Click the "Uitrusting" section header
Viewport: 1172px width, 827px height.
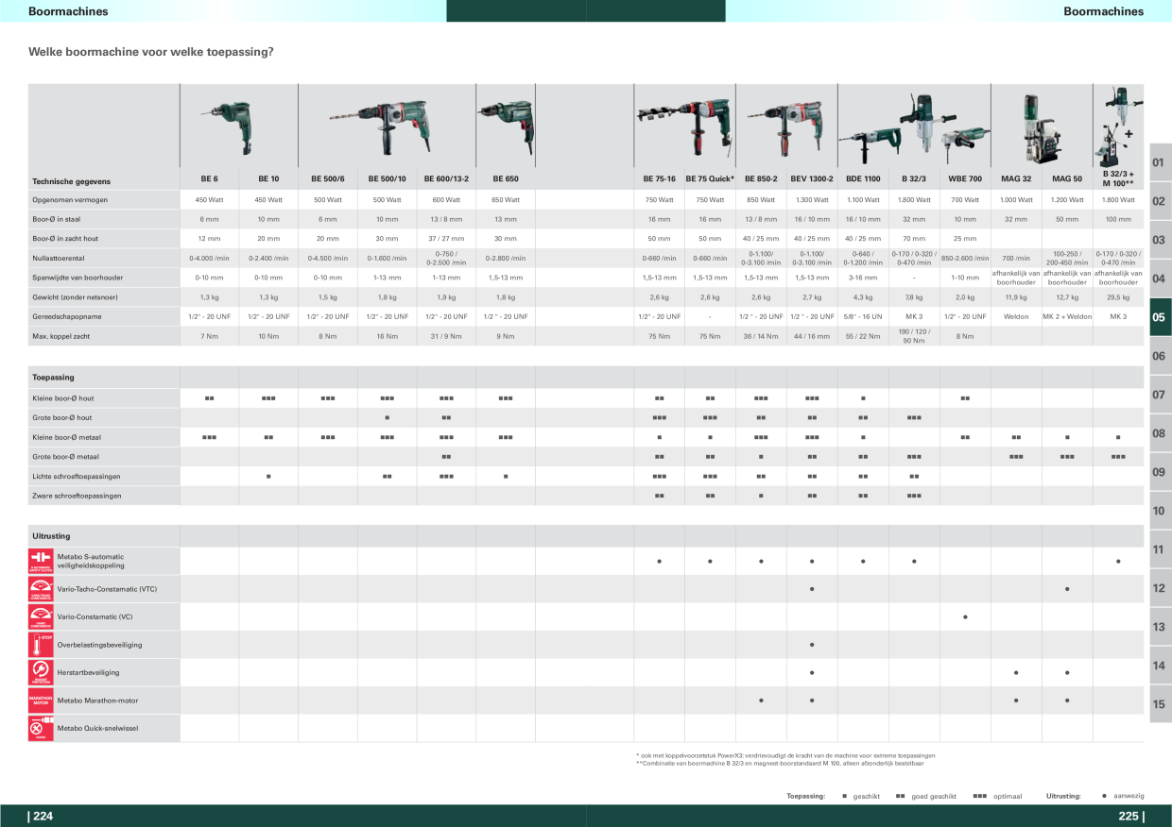point(51,536)
